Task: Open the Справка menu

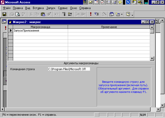Action: (85, 8)
